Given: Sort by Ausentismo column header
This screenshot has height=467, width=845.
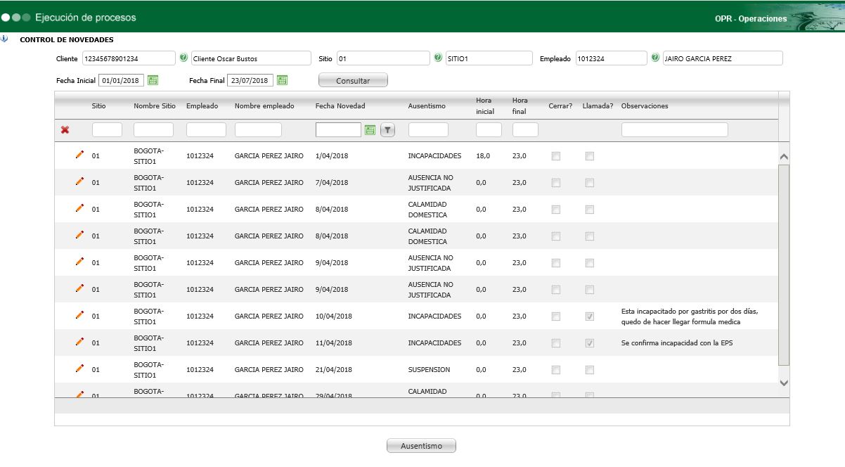Looking at the screenshot, I should point(427,106).
